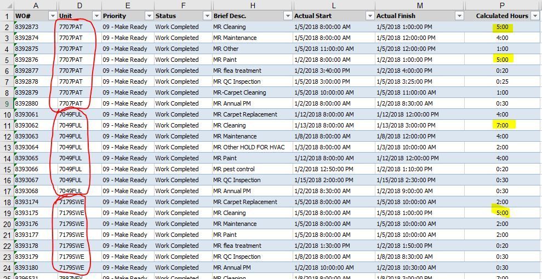Click finish time 1/13/2018 3:00:00 PM
This screenshot has width=542, height=279.
click(420, 125)
